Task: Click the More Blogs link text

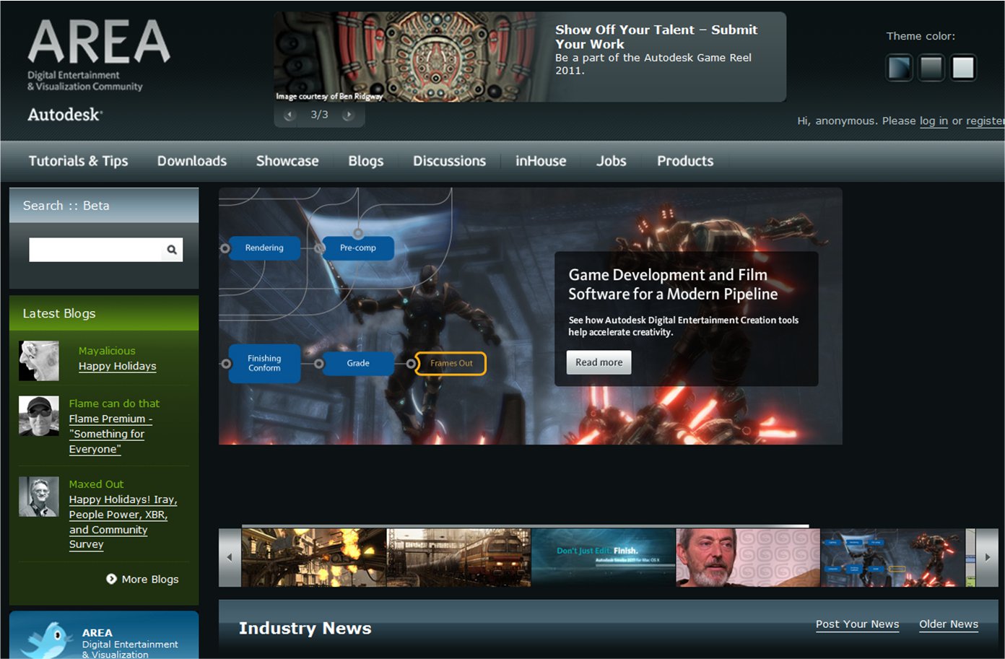Action: [x=150, y=580]
